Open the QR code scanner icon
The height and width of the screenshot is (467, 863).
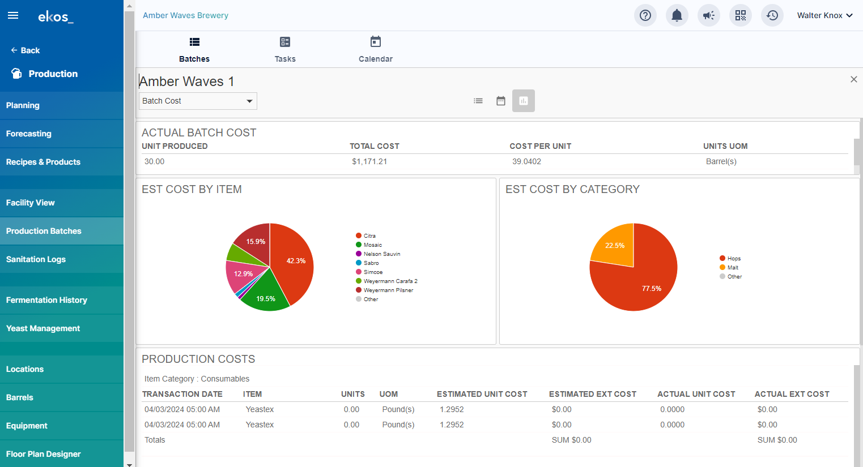point(741,15)
